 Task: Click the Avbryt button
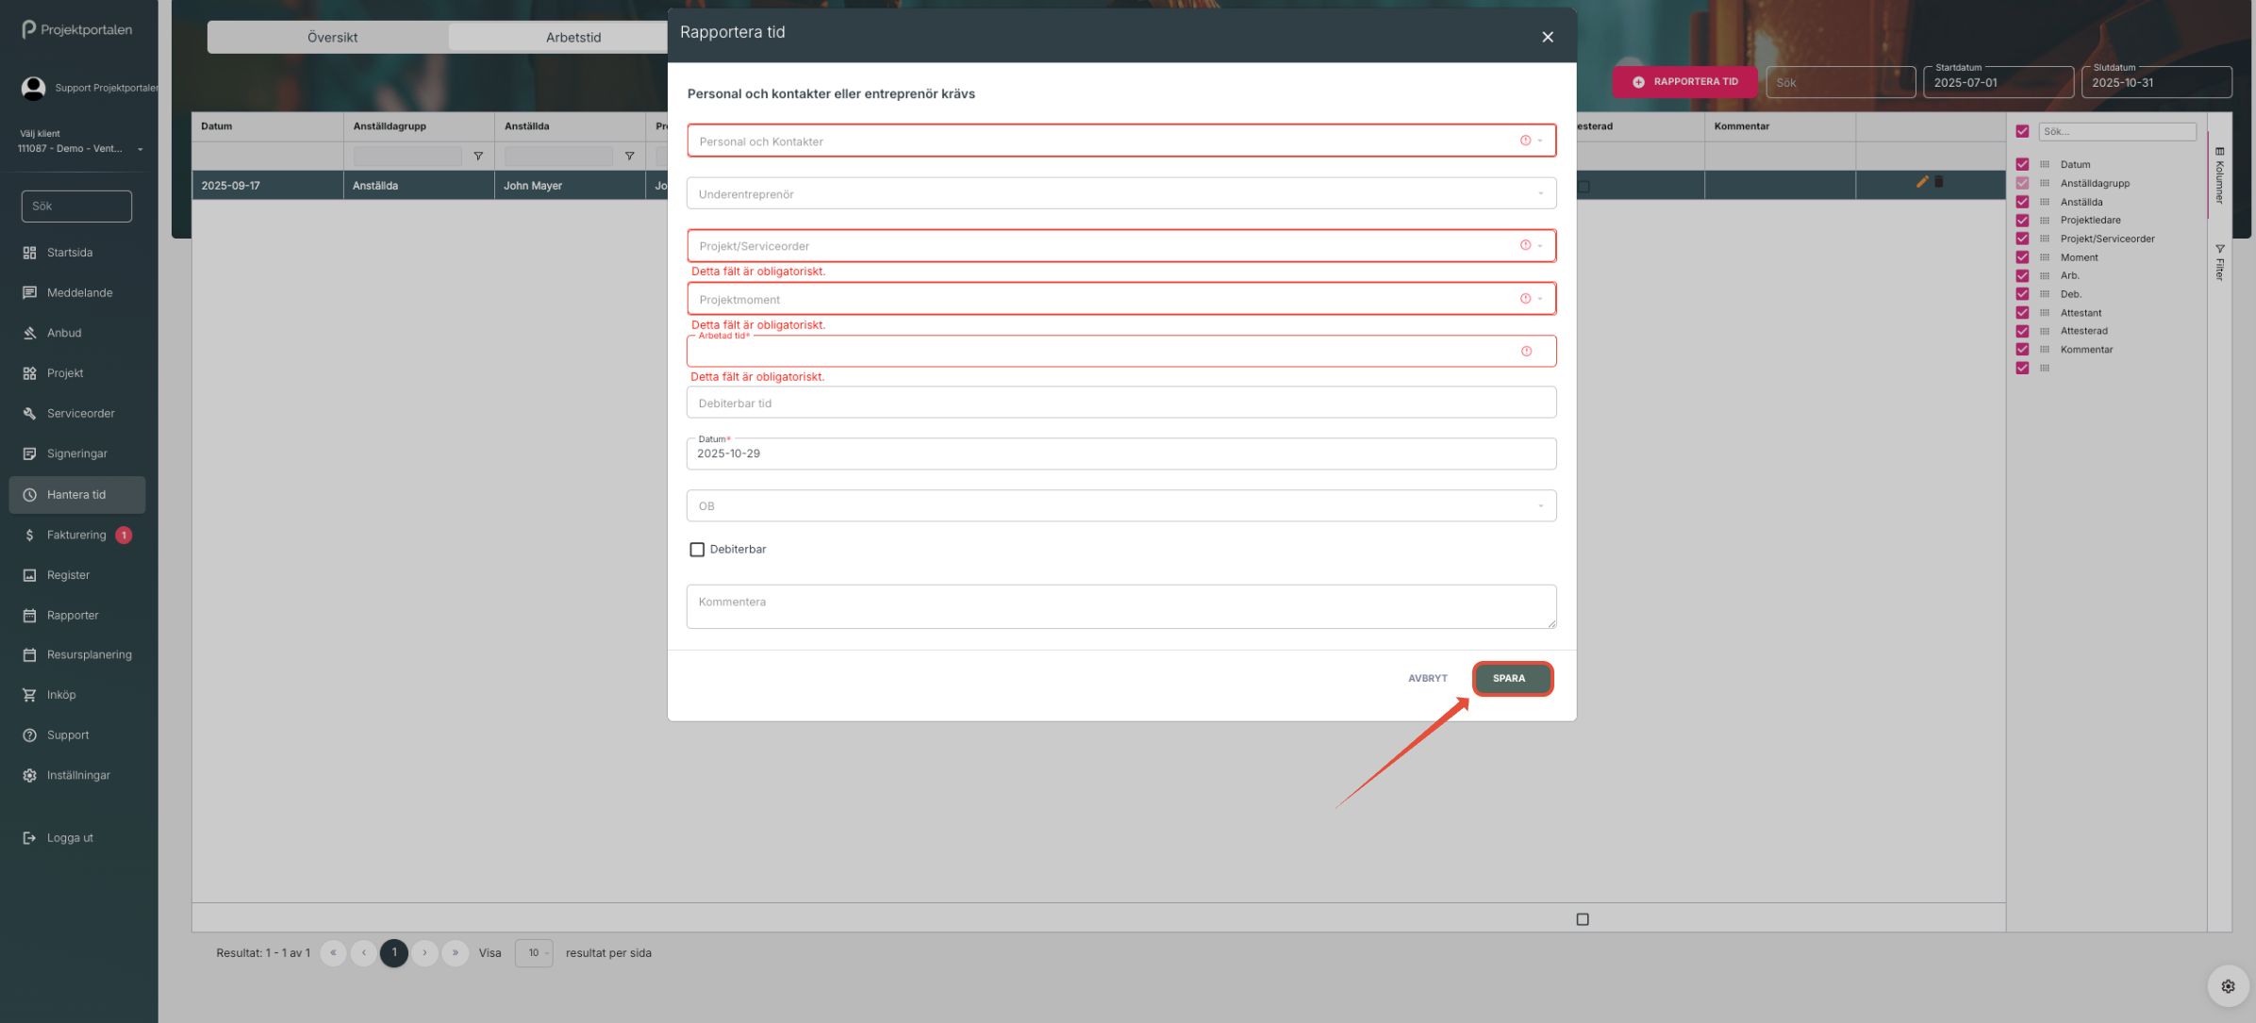coord(1427,679)
